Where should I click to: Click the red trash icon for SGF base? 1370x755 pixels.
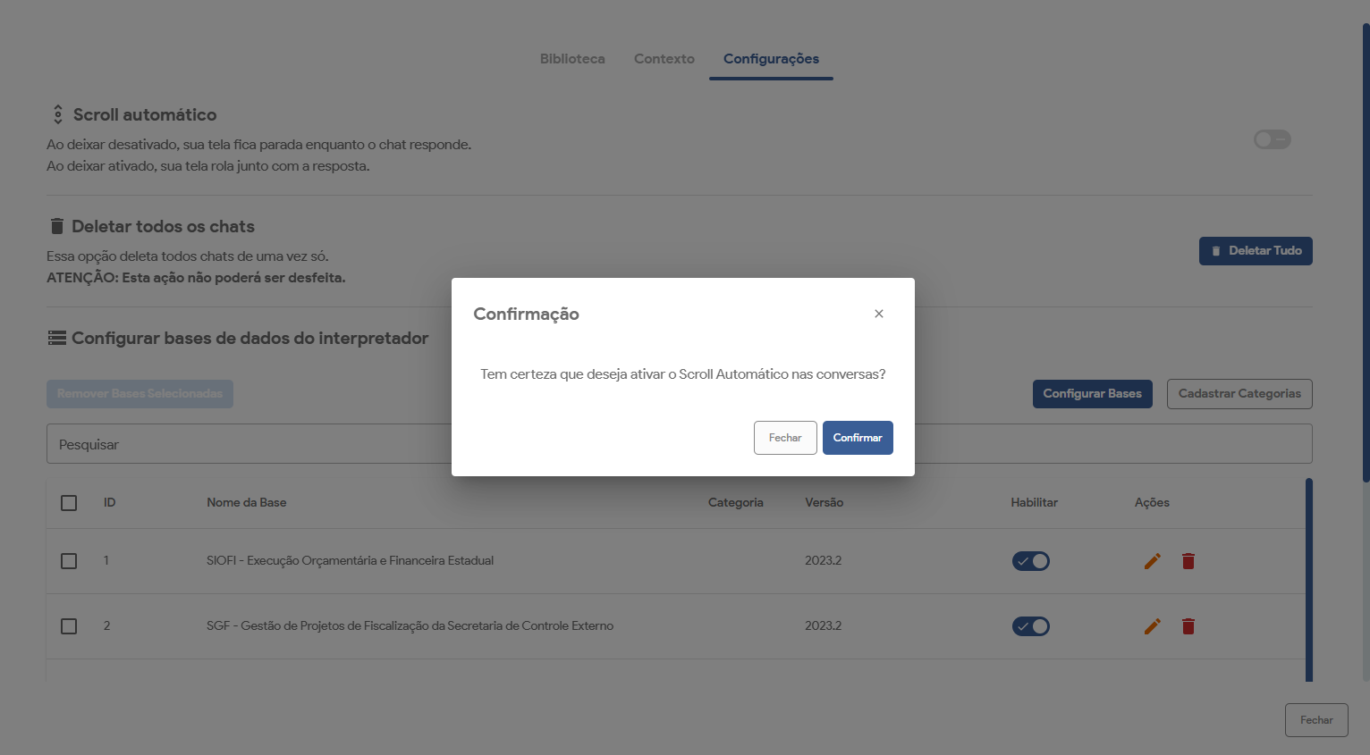tap(1188, 626)
